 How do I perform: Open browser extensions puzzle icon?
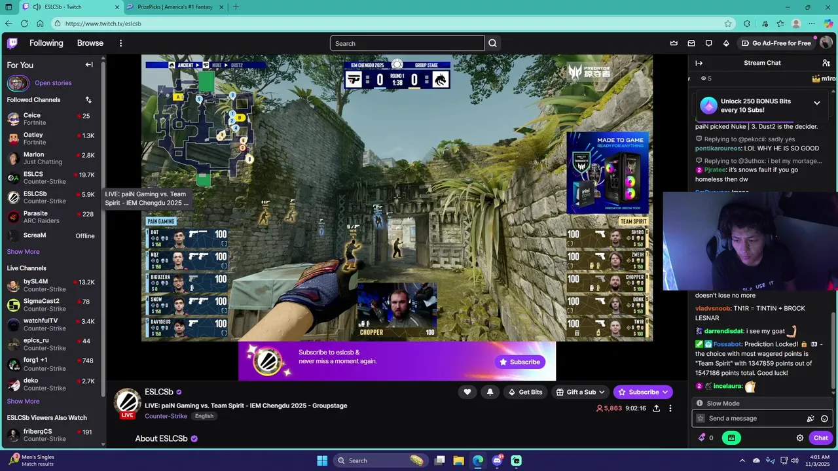coord(747,24)
